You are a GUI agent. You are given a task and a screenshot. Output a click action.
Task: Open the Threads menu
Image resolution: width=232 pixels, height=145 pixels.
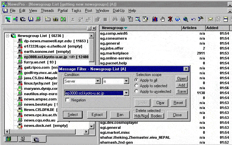point(47,11)
